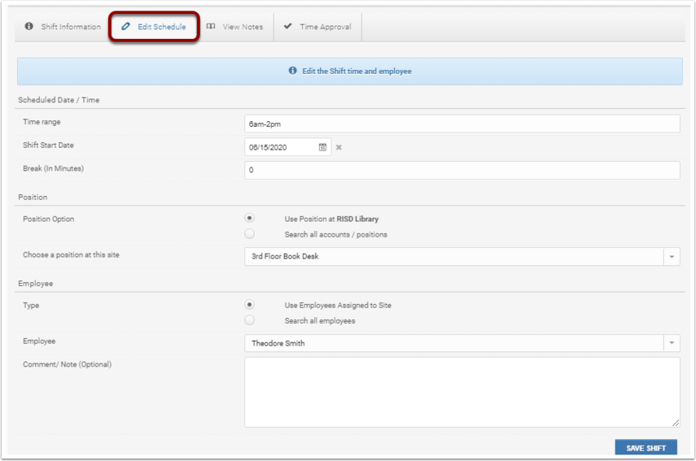Select Use Position at RISD Library option
This screenshot has width=696, height=461.
coord(250,218)
